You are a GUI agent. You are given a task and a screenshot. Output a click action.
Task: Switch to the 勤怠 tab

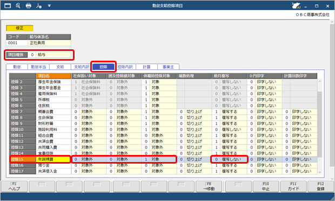click(17, 67)
